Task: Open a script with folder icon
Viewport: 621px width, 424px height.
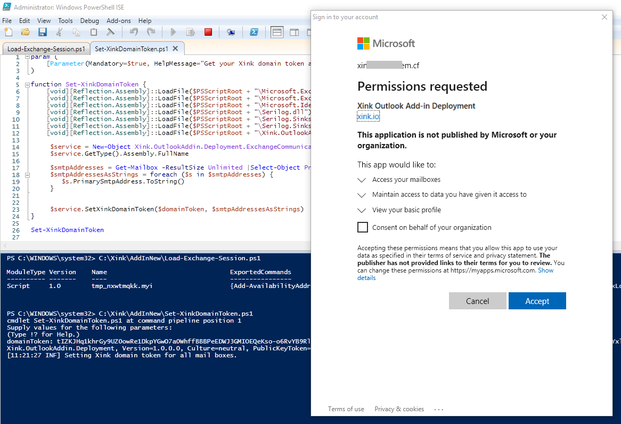Action: coord(26,32)
